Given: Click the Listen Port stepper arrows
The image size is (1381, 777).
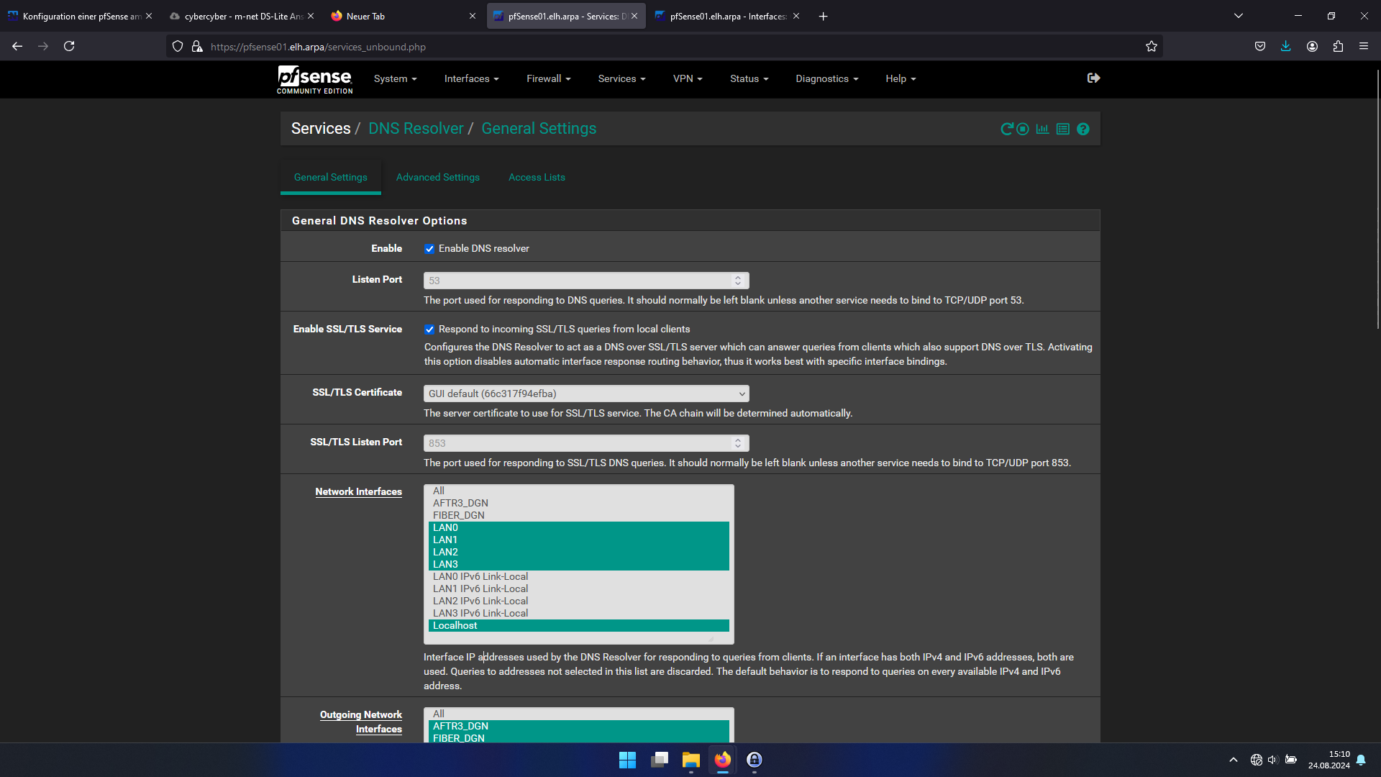Looking at the screenshot, I should click(x=737, y=281).
